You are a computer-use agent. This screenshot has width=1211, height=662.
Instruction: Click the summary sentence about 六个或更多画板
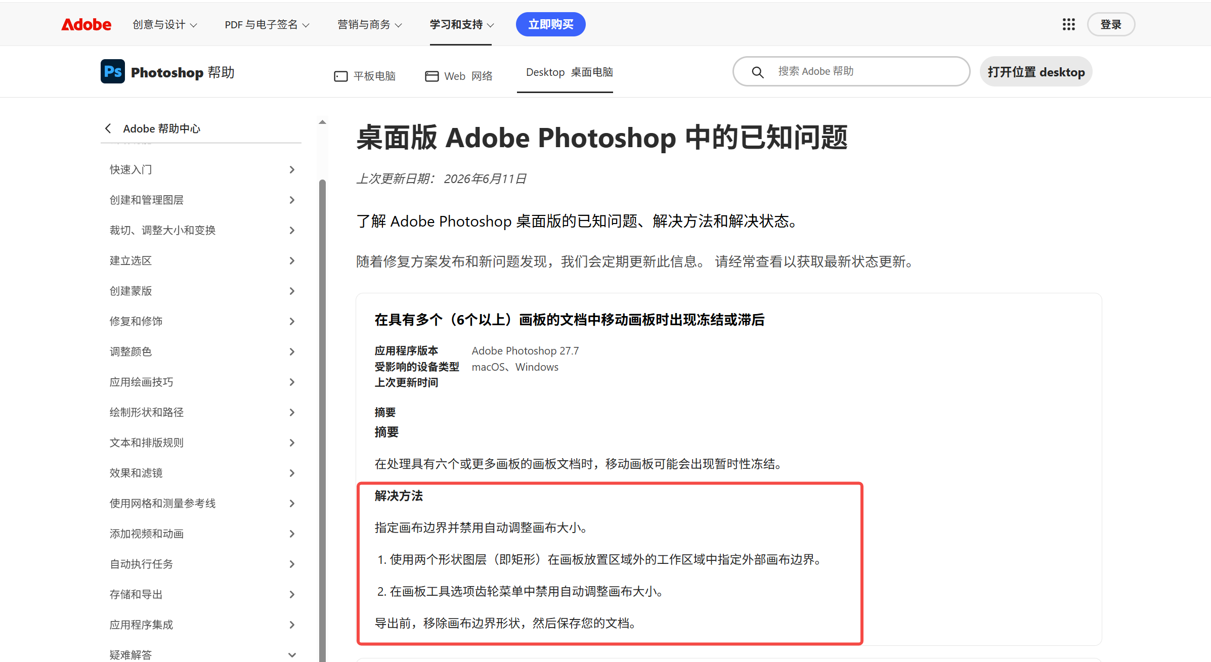pyautogui.click(x=580, y=464)
